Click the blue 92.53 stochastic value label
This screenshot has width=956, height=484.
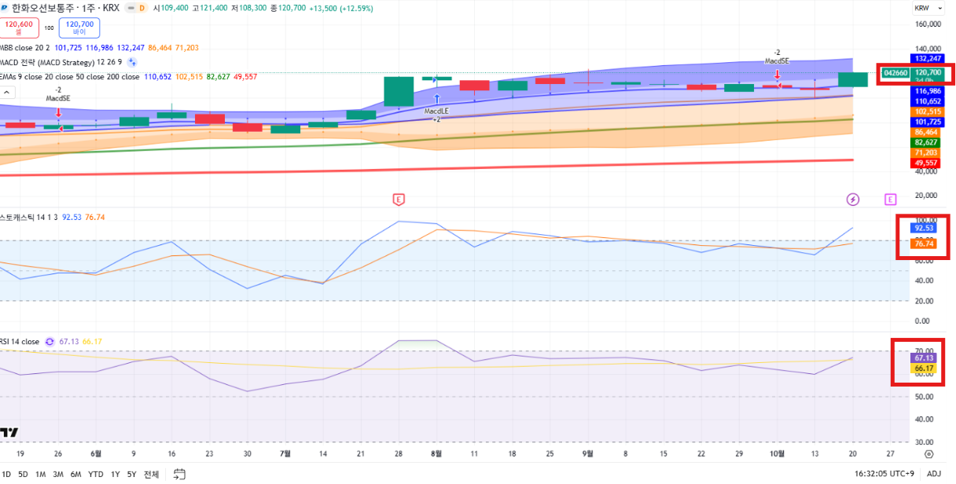tap(924, 228)
